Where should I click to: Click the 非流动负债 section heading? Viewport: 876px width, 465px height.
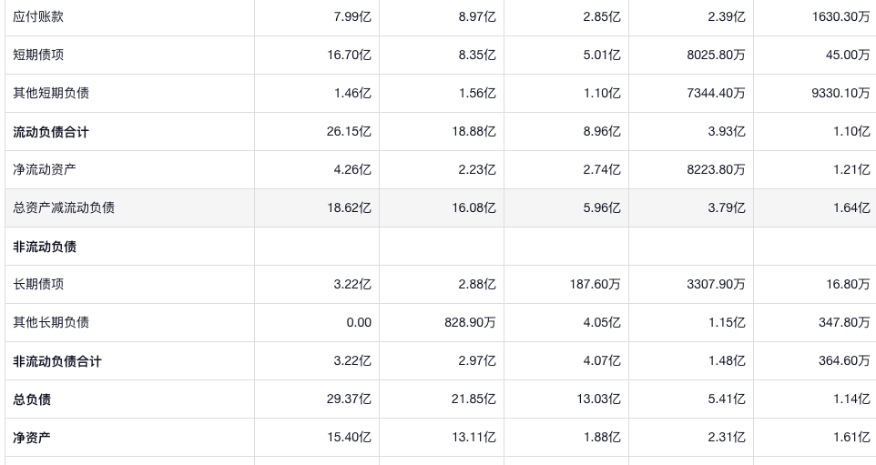[x=45, y=247]
